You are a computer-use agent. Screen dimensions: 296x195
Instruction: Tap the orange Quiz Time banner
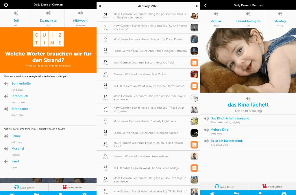[x=48, y=50]
